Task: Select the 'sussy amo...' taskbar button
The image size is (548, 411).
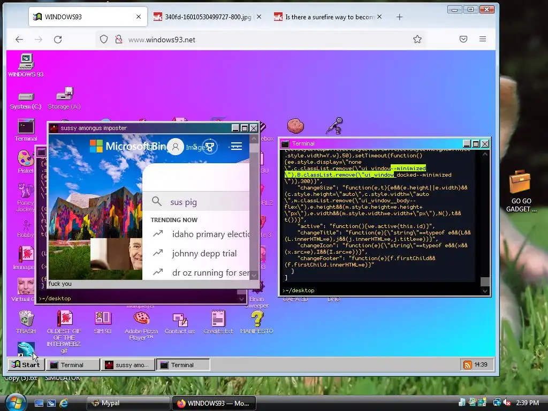Action: click(x=128, y=365)
